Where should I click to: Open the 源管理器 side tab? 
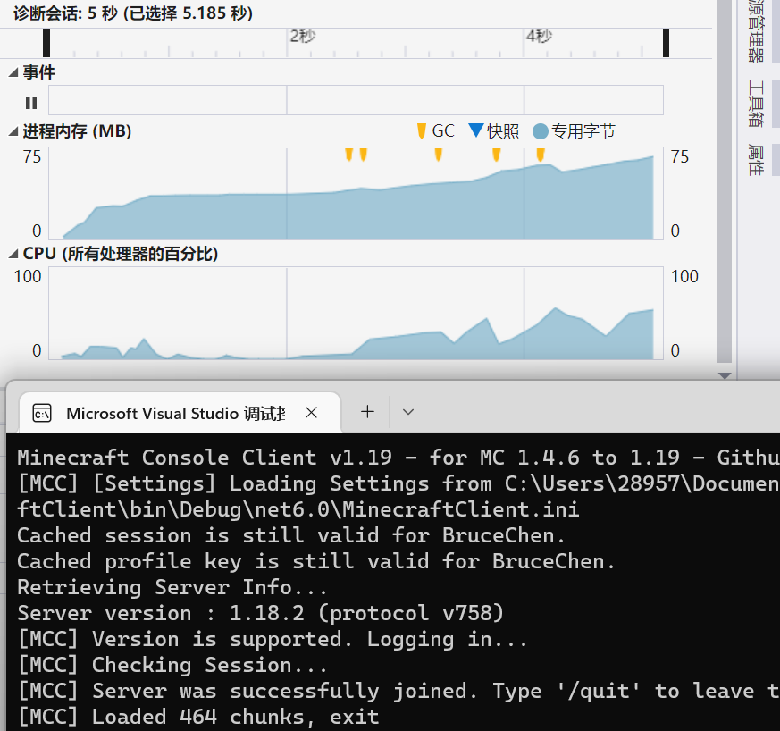pyautogui.click(x=756, y=31)
